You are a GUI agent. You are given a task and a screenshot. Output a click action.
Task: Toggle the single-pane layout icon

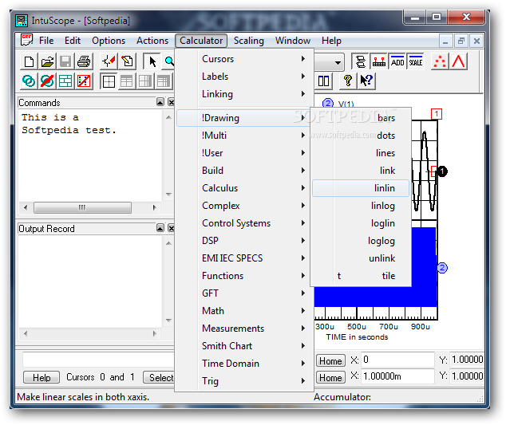[x=109, y=81]
